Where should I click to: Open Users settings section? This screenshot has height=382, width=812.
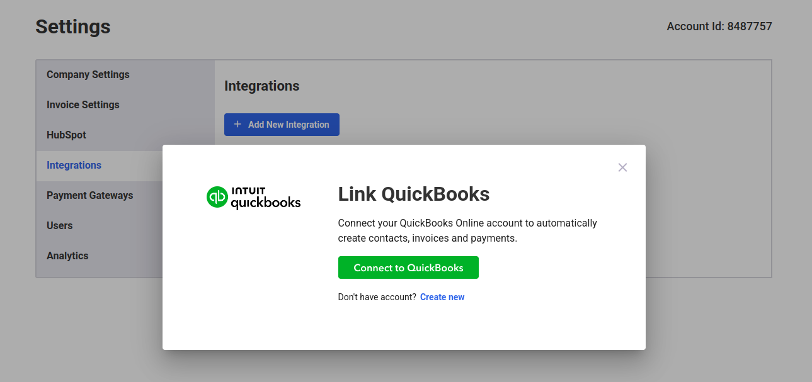(x=125, y=225)
